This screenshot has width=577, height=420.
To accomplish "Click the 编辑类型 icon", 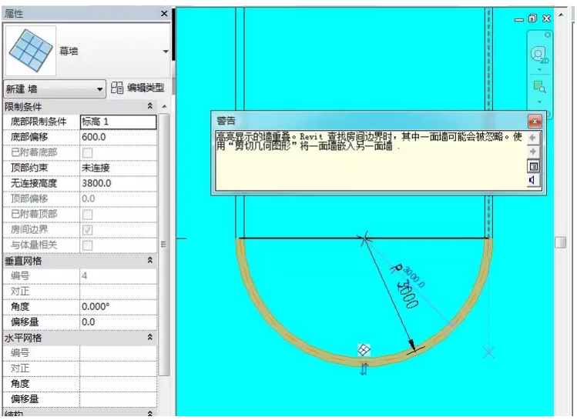I will [117, 88].
